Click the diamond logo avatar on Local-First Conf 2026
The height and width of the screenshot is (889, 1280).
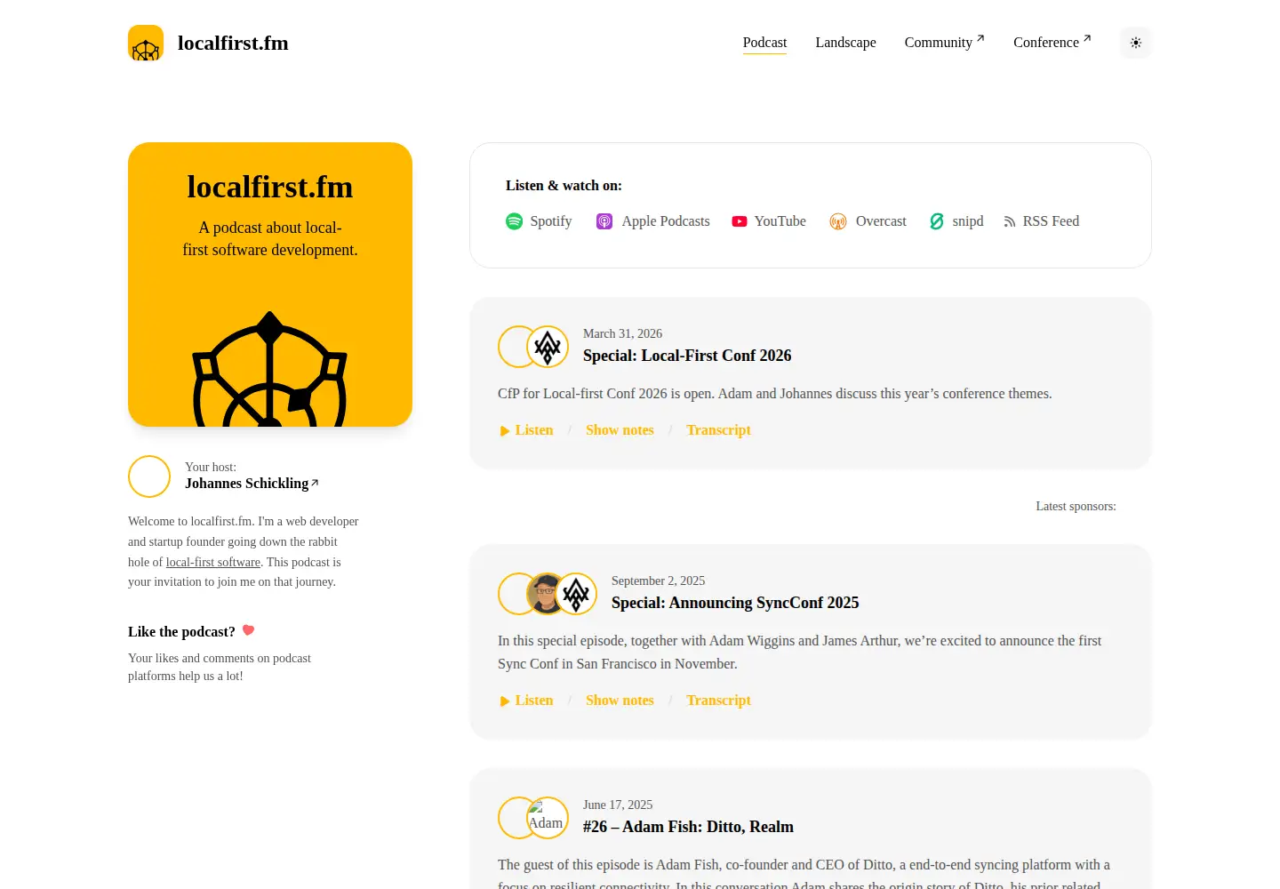click(548, 347)
